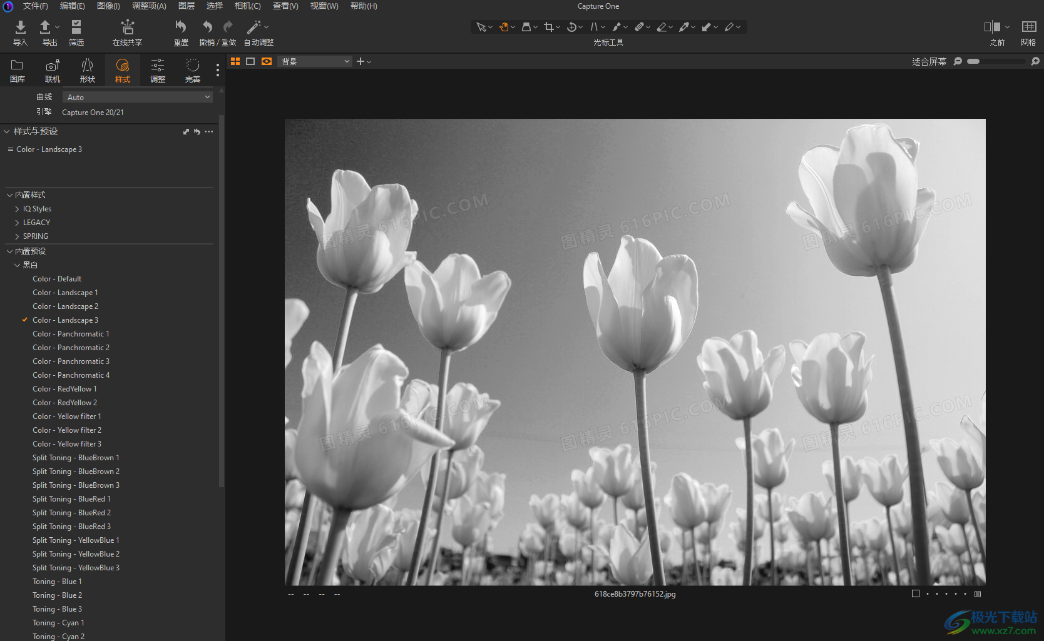Switch to the 调整 tool tab
Image resolution: width=1044 pixels, height=641 pixels.
[x=158, y=70]
